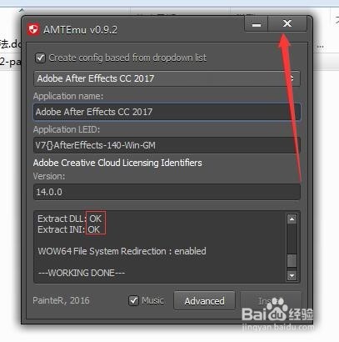Click Adobe Creative Cloud Licensing Identifiers label
The width and height of the screenshot is (339, 342).
117,163
